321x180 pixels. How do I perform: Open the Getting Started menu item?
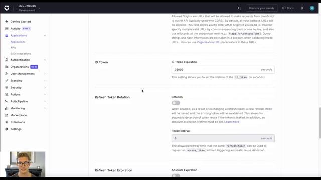coord(21,22)
